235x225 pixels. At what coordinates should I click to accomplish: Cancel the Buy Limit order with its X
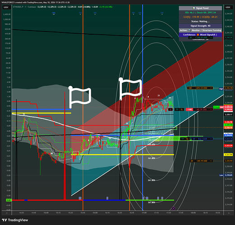[x=211, y=139]
